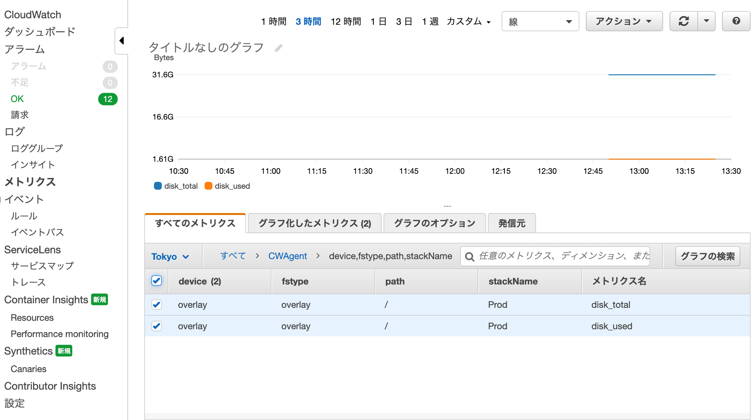Click the refresh graph icon
The image size is (752, 420).
click(x=684, y=21)
